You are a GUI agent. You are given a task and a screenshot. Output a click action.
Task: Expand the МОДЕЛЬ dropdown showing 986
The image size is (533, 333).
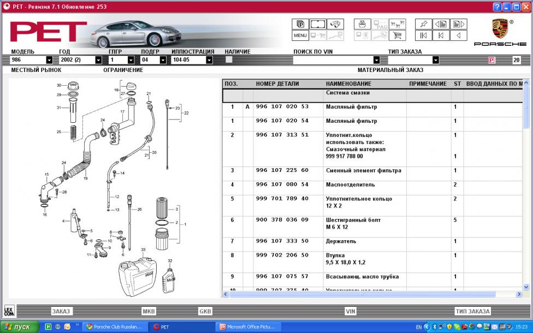(49, 60)
